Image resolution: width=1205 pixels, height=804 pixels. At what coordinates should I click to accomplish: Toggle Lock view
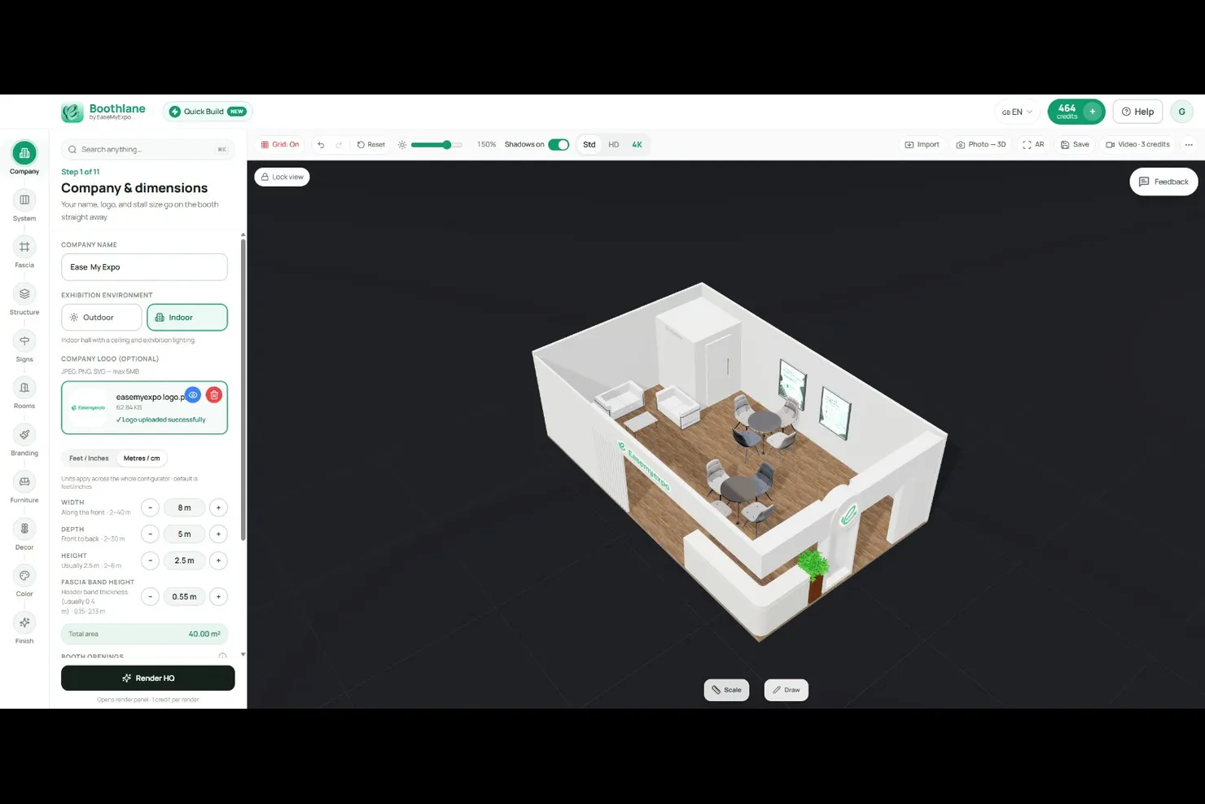[282, 177]
